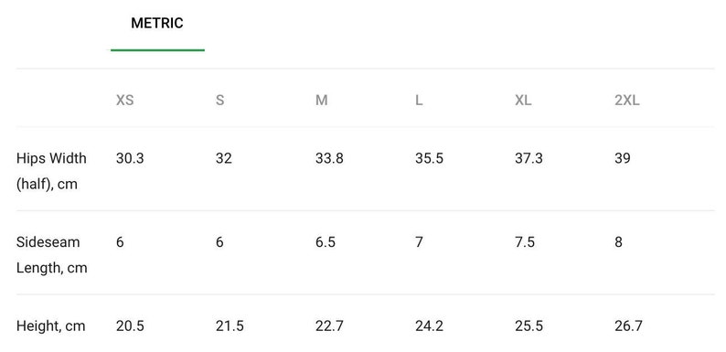Click the 8 sideseam value for 2XL
The height and width of the screenshot is (352, 726).
tap(619, 242)
